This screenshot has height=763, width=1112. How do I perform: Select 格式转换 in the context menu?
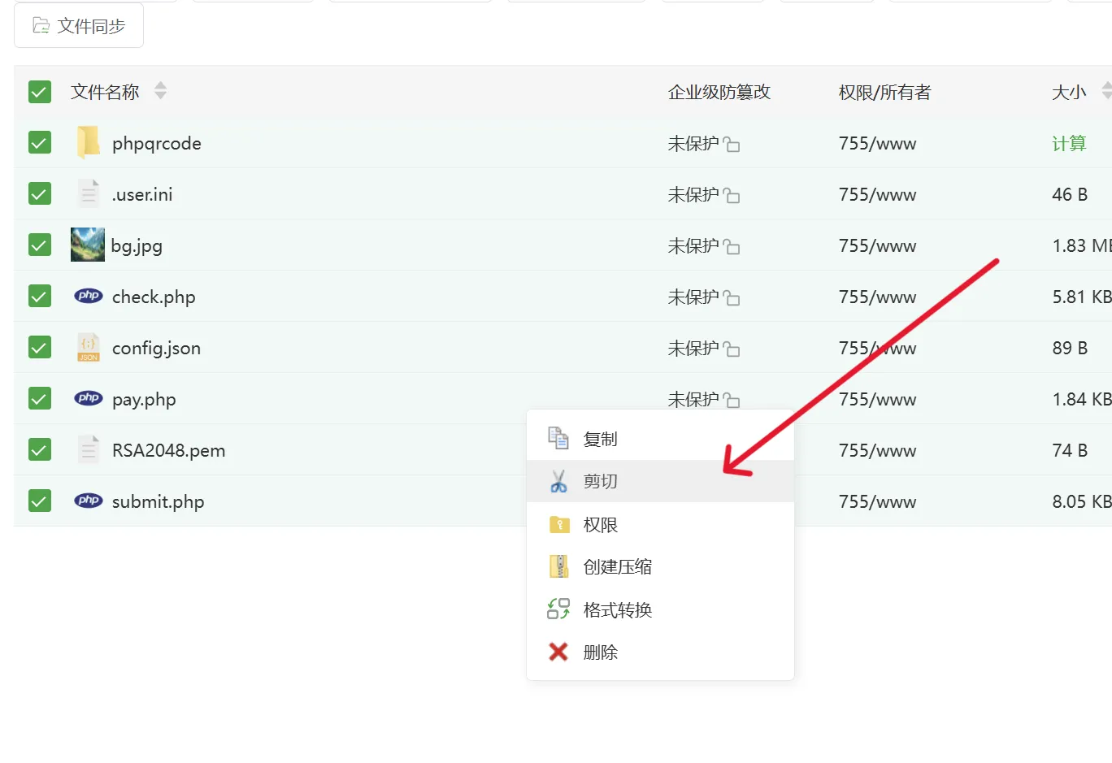pyautogui.click(x=617, y=610)
